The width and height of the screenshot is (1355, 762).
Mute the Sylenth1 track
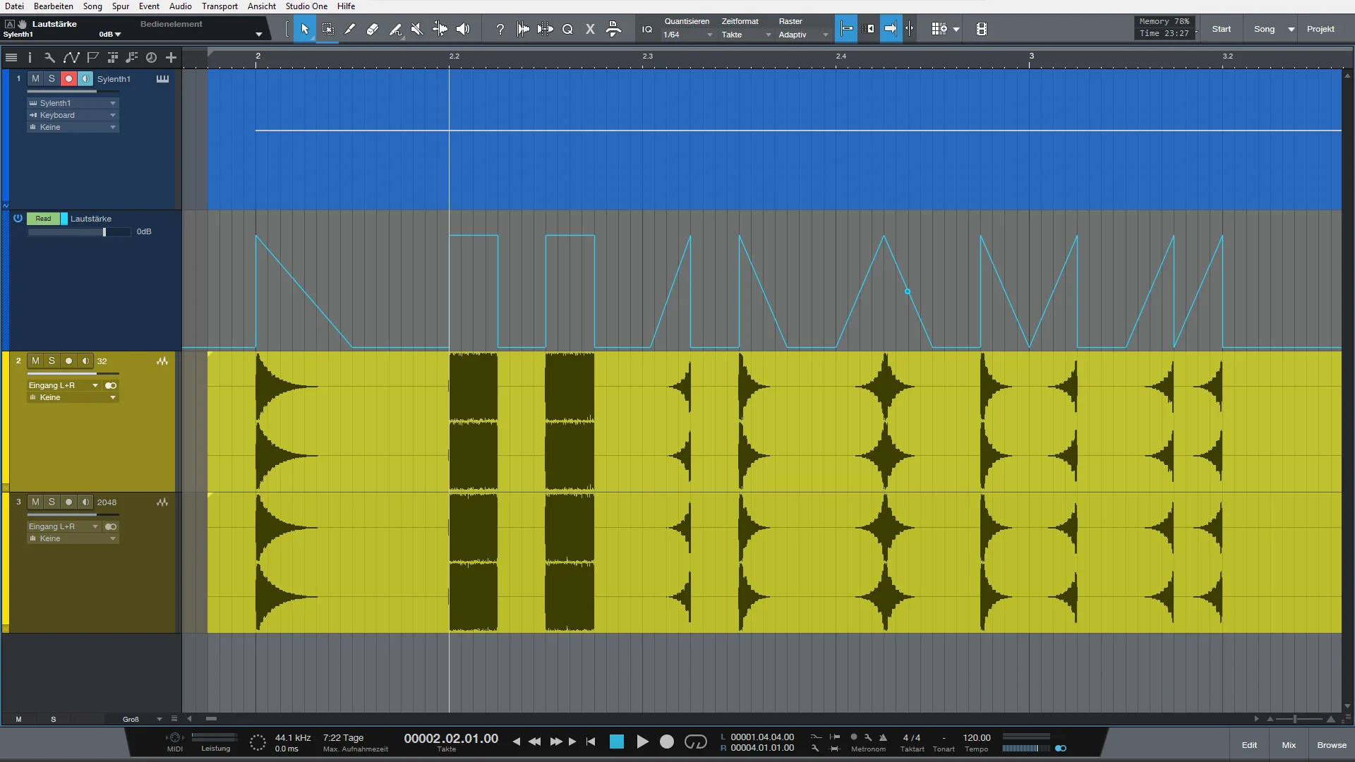35,78
